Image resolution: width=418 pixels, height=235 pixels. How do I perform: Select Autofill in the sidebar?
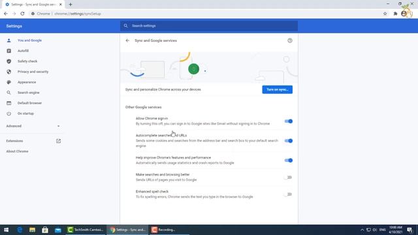pyautogui.click(x=24, y=51)
